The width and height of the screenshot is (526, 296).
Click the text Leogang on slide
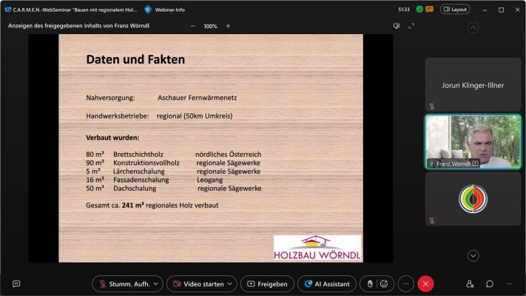point(209,180)
